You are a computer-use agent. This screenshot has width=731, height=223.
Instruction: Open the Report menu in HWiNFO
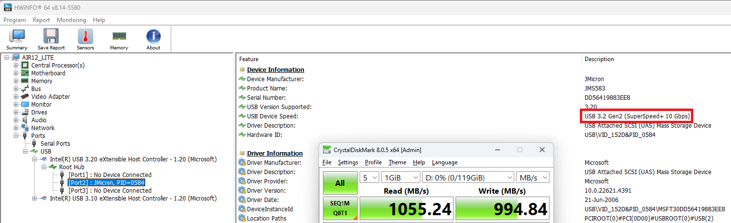point(42,20)
